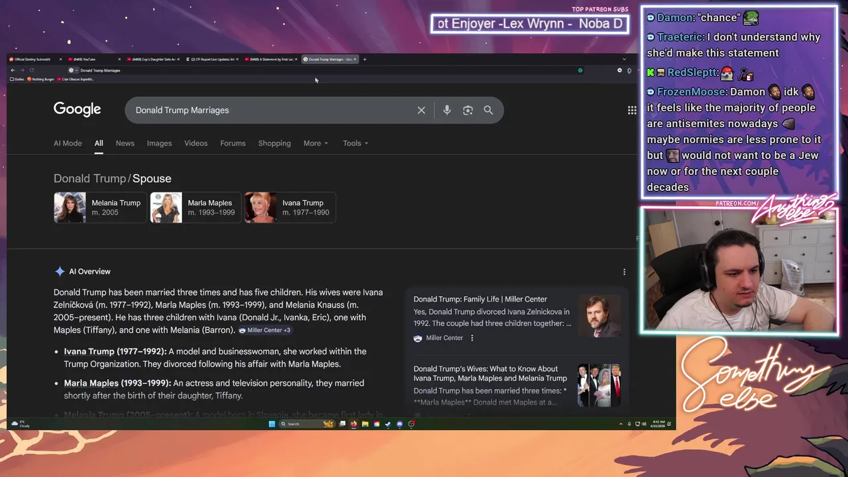Open site info dropdown in address bar
Screen dimensions: 848x477
tap(73, 70)
